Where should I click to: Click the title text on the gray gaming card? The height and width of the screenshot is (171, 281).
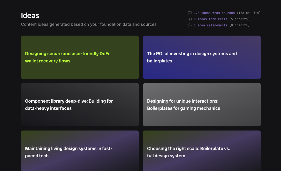point(183,105)
